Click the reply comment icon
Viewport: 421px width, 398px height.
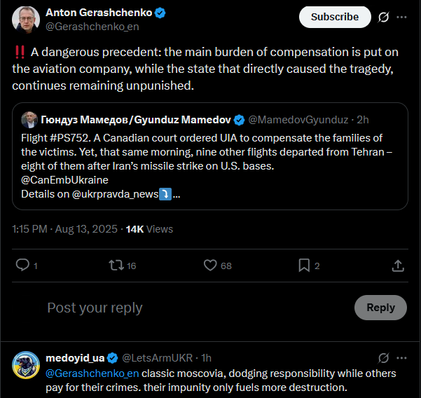tap(22, 265)
